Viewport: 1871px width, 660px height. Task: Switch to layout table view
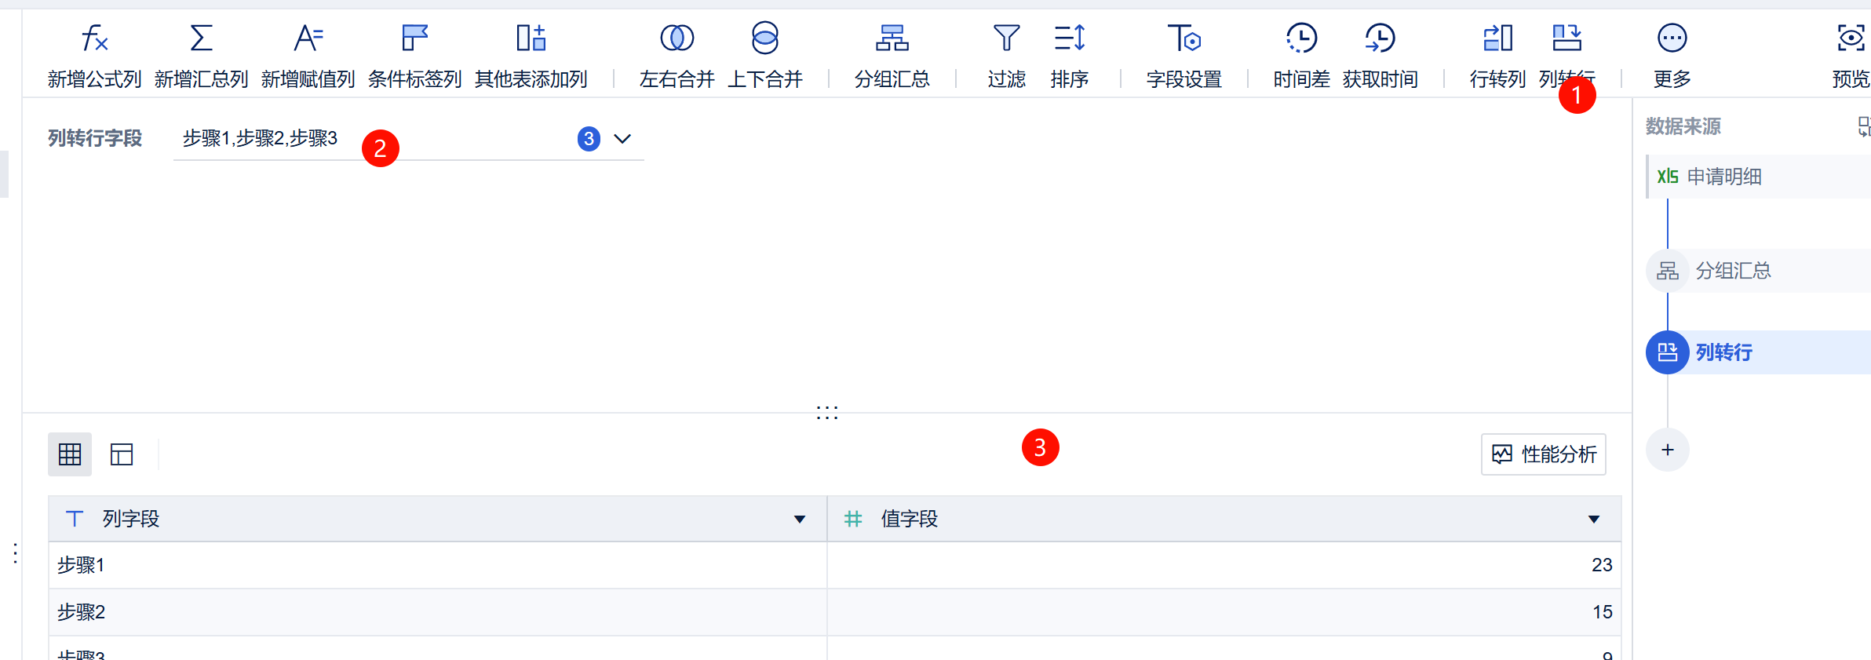point(122,454)
